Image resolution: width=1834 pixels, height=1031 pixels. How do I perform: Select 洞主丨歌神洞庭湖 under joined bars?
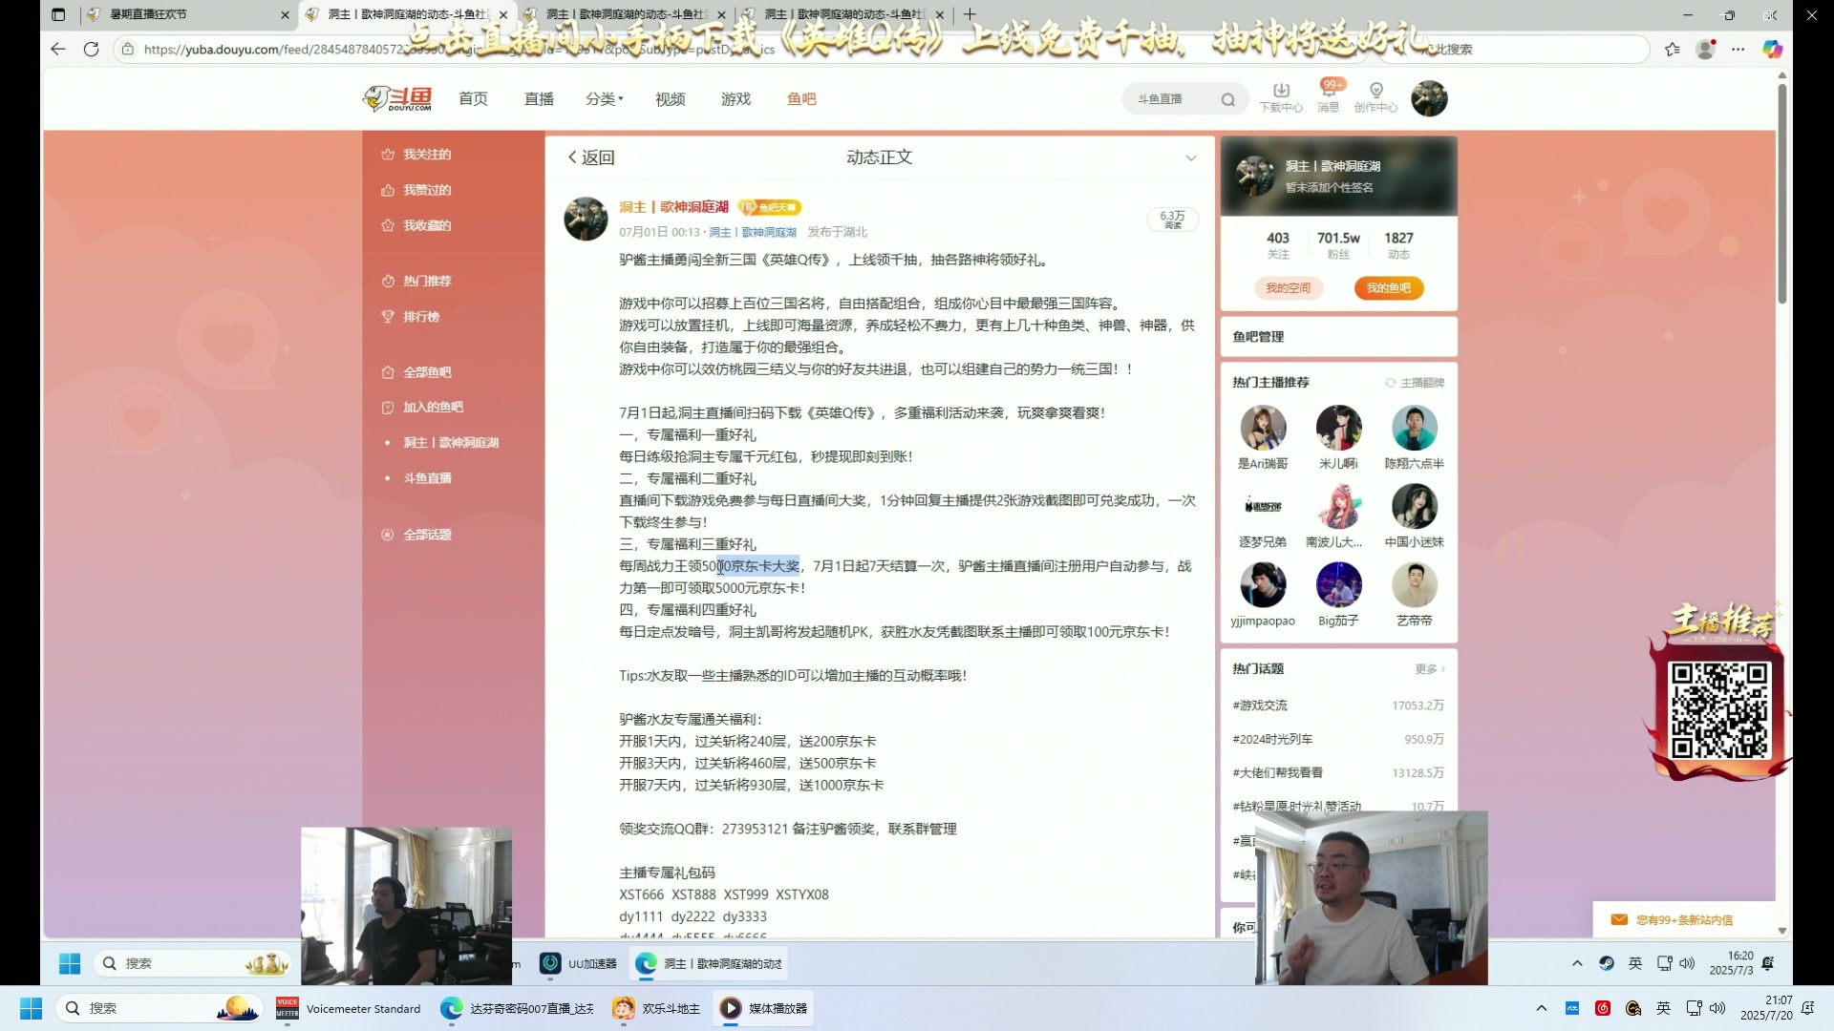[451, 442]
